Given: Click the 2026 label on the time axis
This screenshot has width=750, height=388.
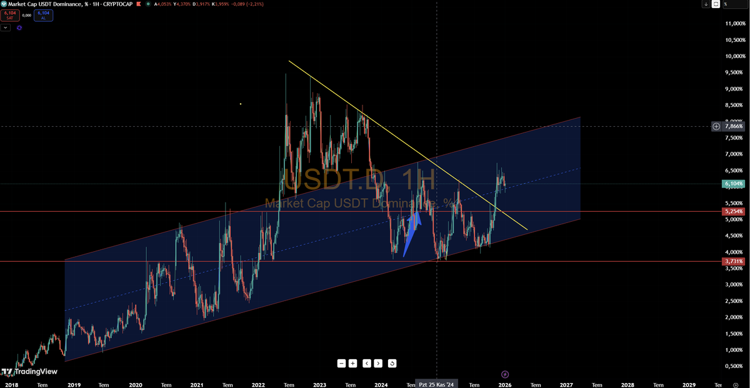Looking at the screenshot, I should (505, 385).
